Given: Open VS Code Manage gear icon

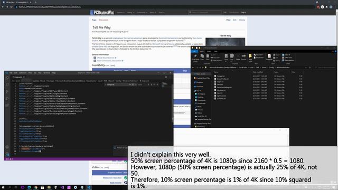Looking at the screenshot, I should tap(7, 154).
